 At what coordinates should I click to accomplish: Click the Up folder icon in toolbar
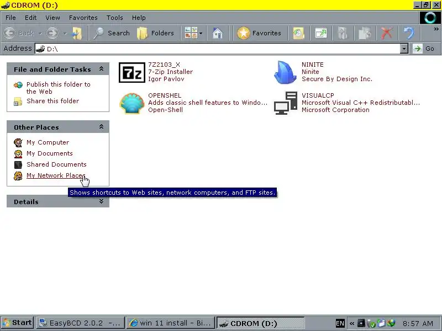click(x=77, y=33)
